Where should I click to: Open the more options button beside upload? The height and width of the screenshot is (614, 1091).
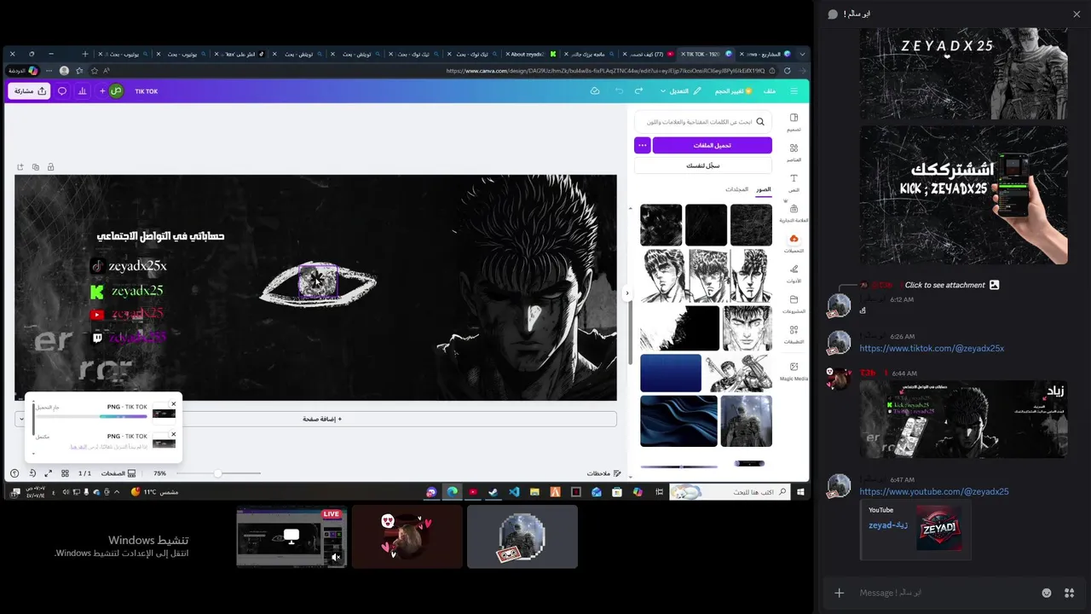[642, 145]
